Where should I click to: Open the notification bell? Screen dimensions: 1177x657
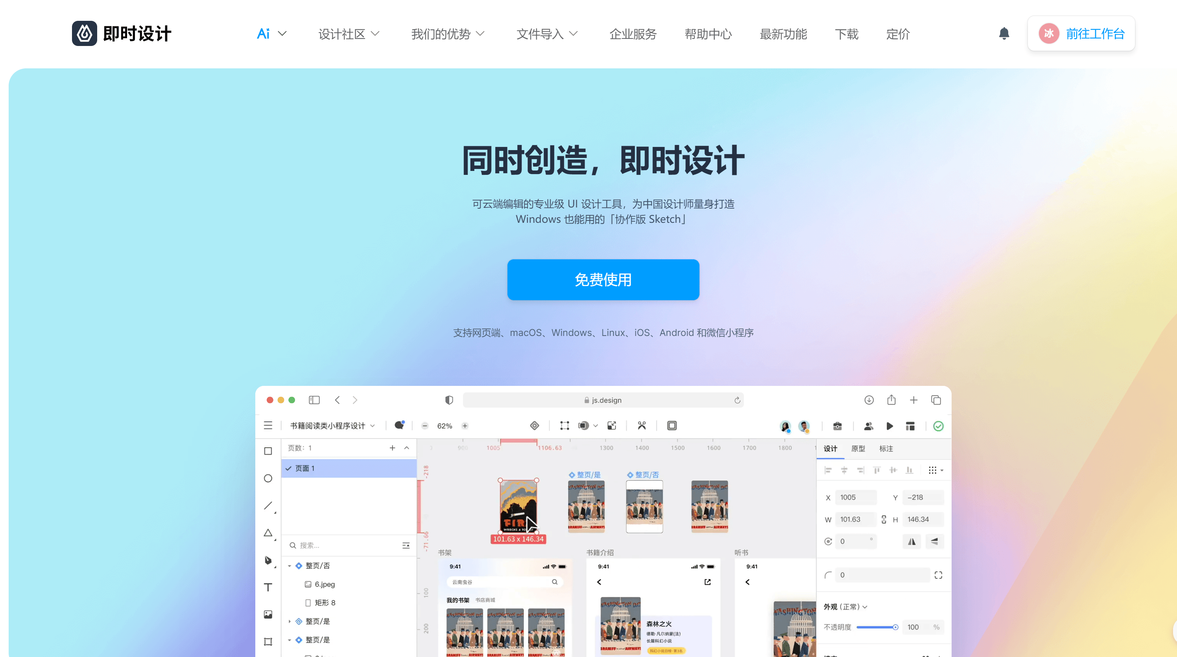point(1004,33)
